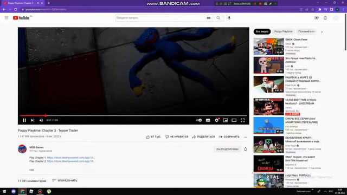The height and width of the screenshot is (195, 347).
Task: Open browser extensions puzzle icon
Action: [x=319, y=10]
